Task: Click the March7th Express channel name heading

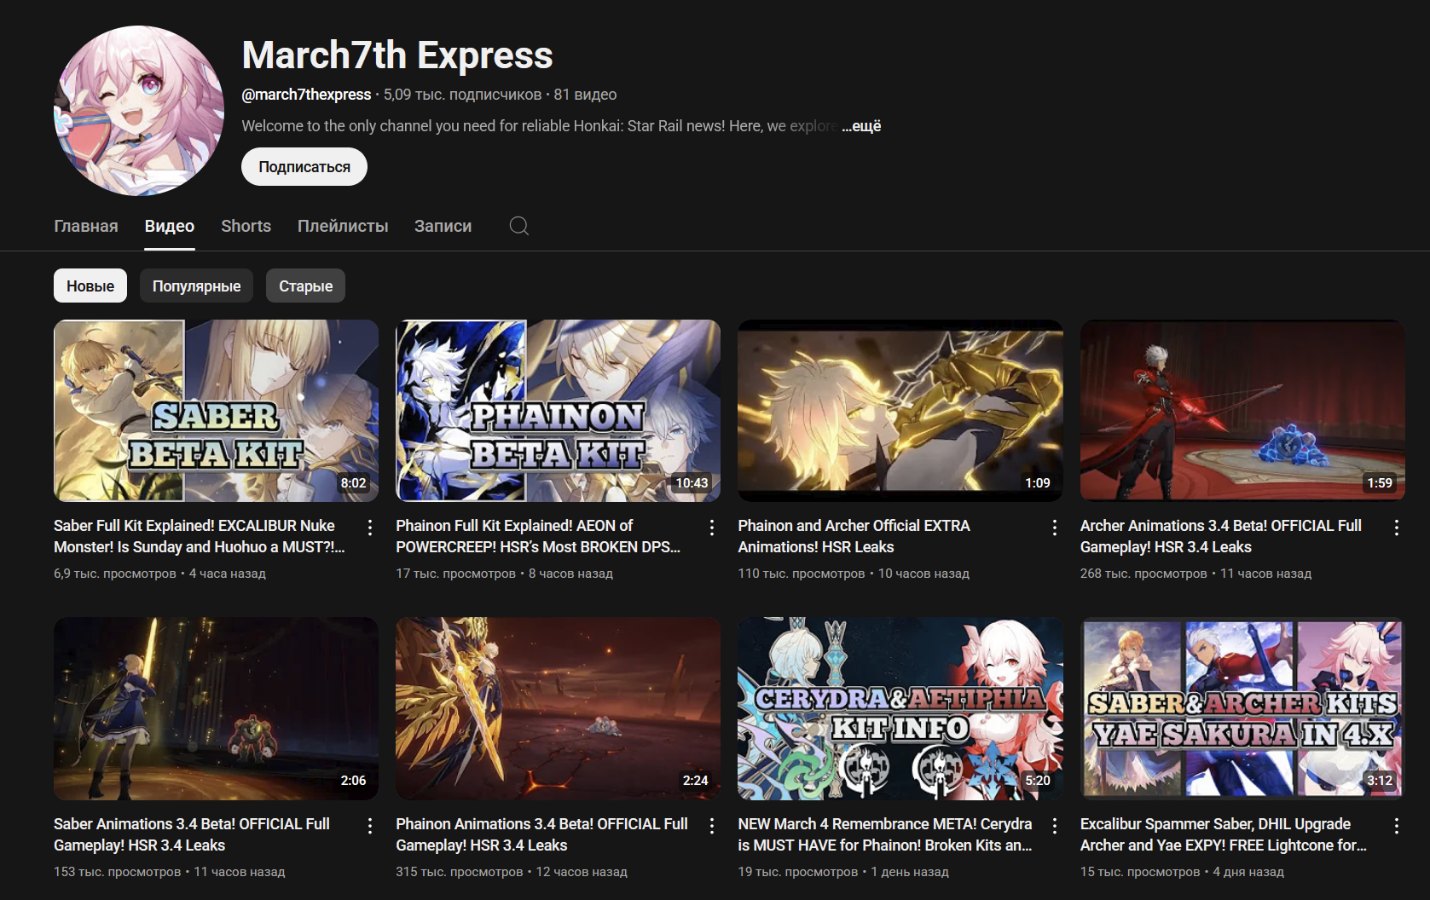Action: point(397,55)
